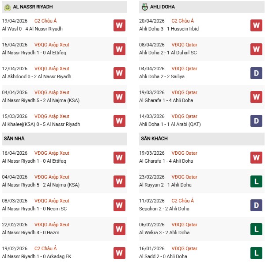Click the Al Nassr Riyadh team logo
The height and width of the screenshot is (263, 265).
(7, 7)
